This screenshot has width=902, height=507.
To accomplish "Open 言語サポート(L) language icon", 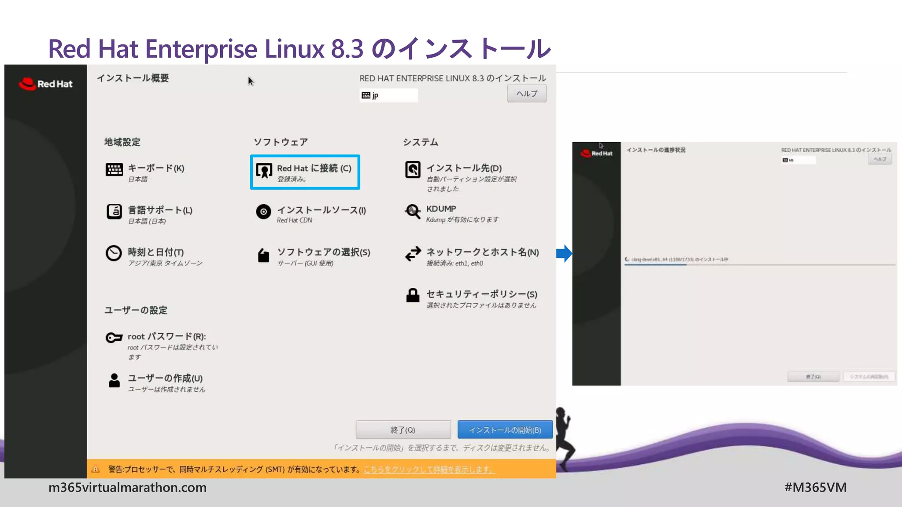I will (114, 212).
